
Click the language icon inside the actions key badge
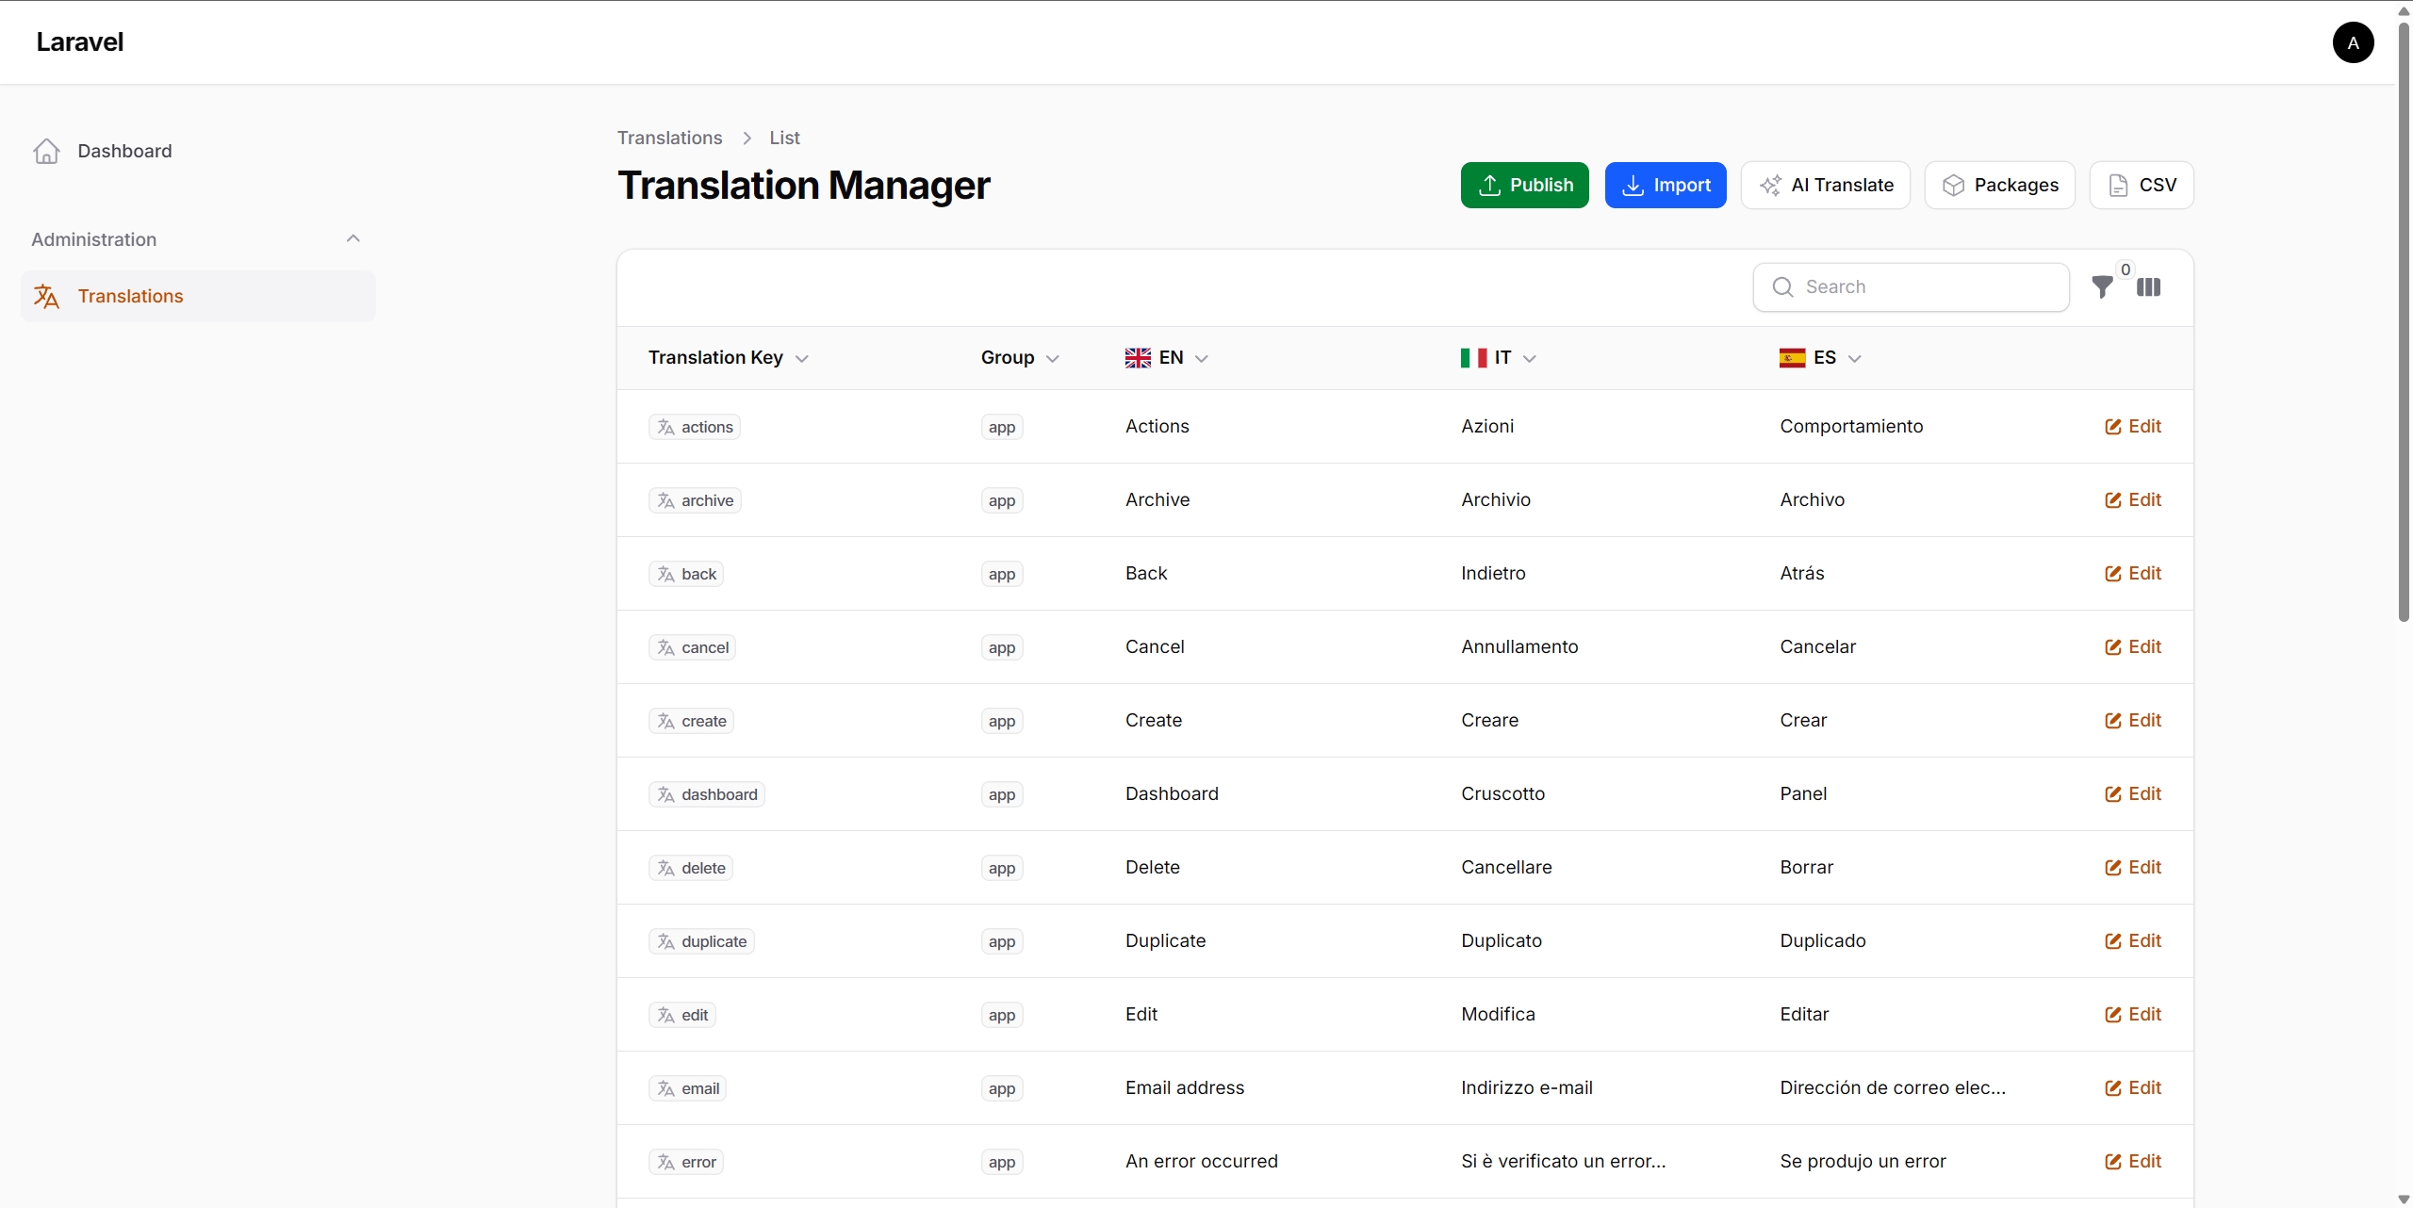[666, 427]
